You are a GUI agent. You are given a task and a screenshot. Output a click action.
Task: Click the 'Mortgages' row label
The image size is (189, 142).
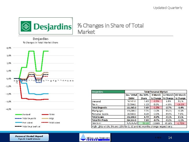coord(97,111)
